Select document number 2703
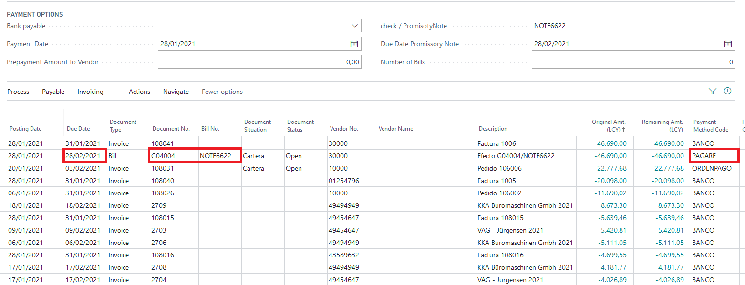The width and height of the screenshot is (745, 285). pos(159,230)
